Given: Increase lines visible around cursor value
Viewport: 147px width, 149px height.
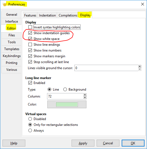Looking at the screenshot, I should [140, 66].
